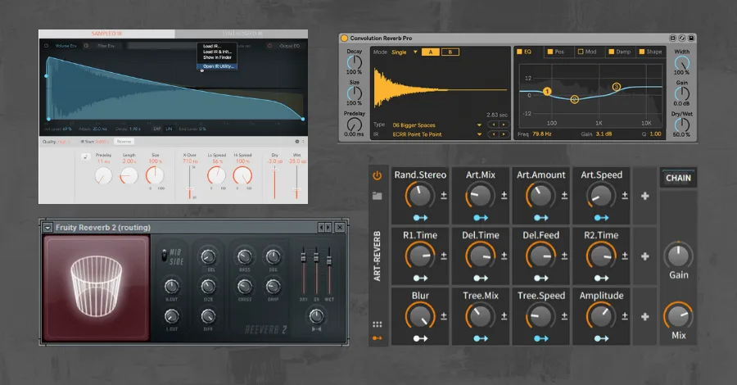Click note sync icon beside Predelay
The image size is (737, 385).
(85, 157)
